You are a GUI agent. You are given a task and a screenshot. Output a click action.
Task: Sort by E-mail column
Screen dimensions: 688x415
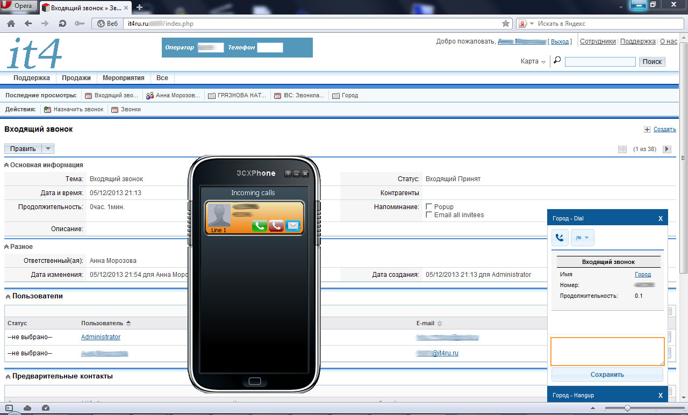pos(429,323)
